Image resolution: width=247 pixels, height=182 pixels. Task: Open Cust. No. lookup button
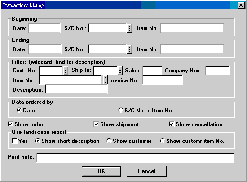tap(66, 71)
